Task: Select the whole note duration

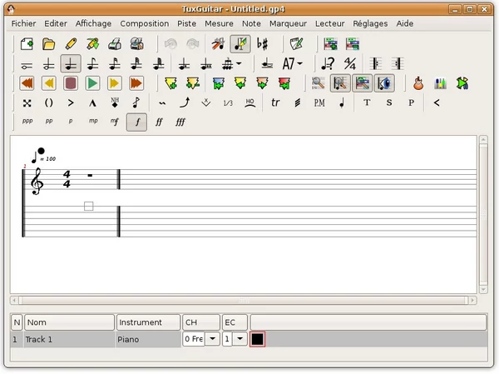Action: [x=27, y=65]
